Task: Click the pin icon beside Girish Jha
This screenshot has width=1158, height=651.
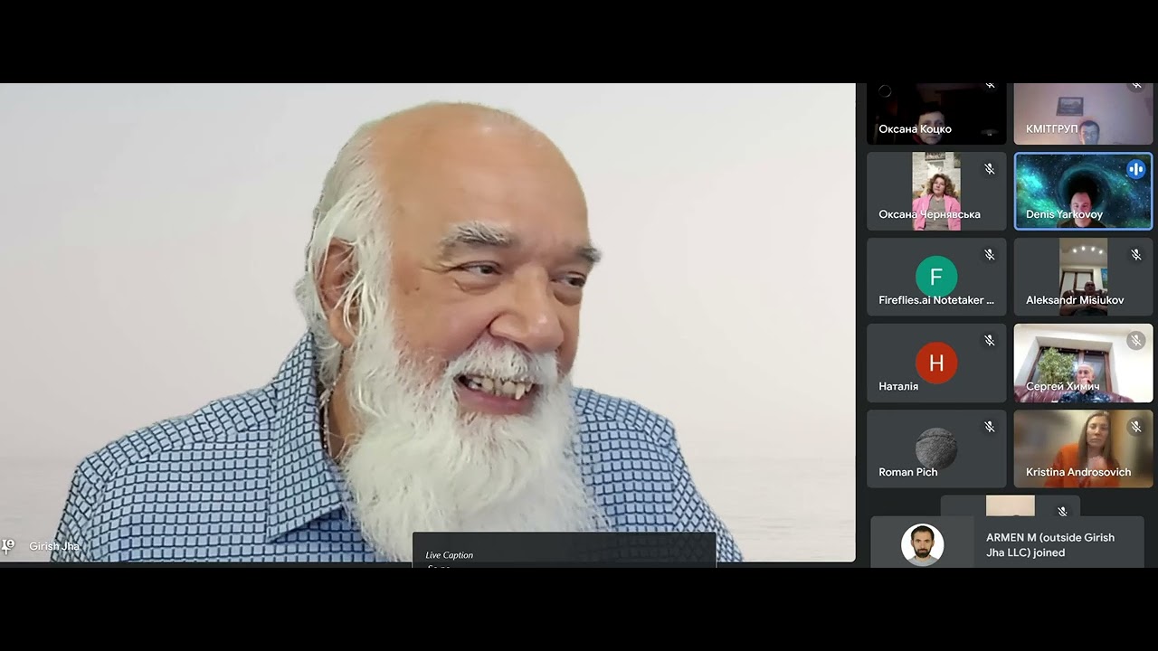Action: pos(8,545)
